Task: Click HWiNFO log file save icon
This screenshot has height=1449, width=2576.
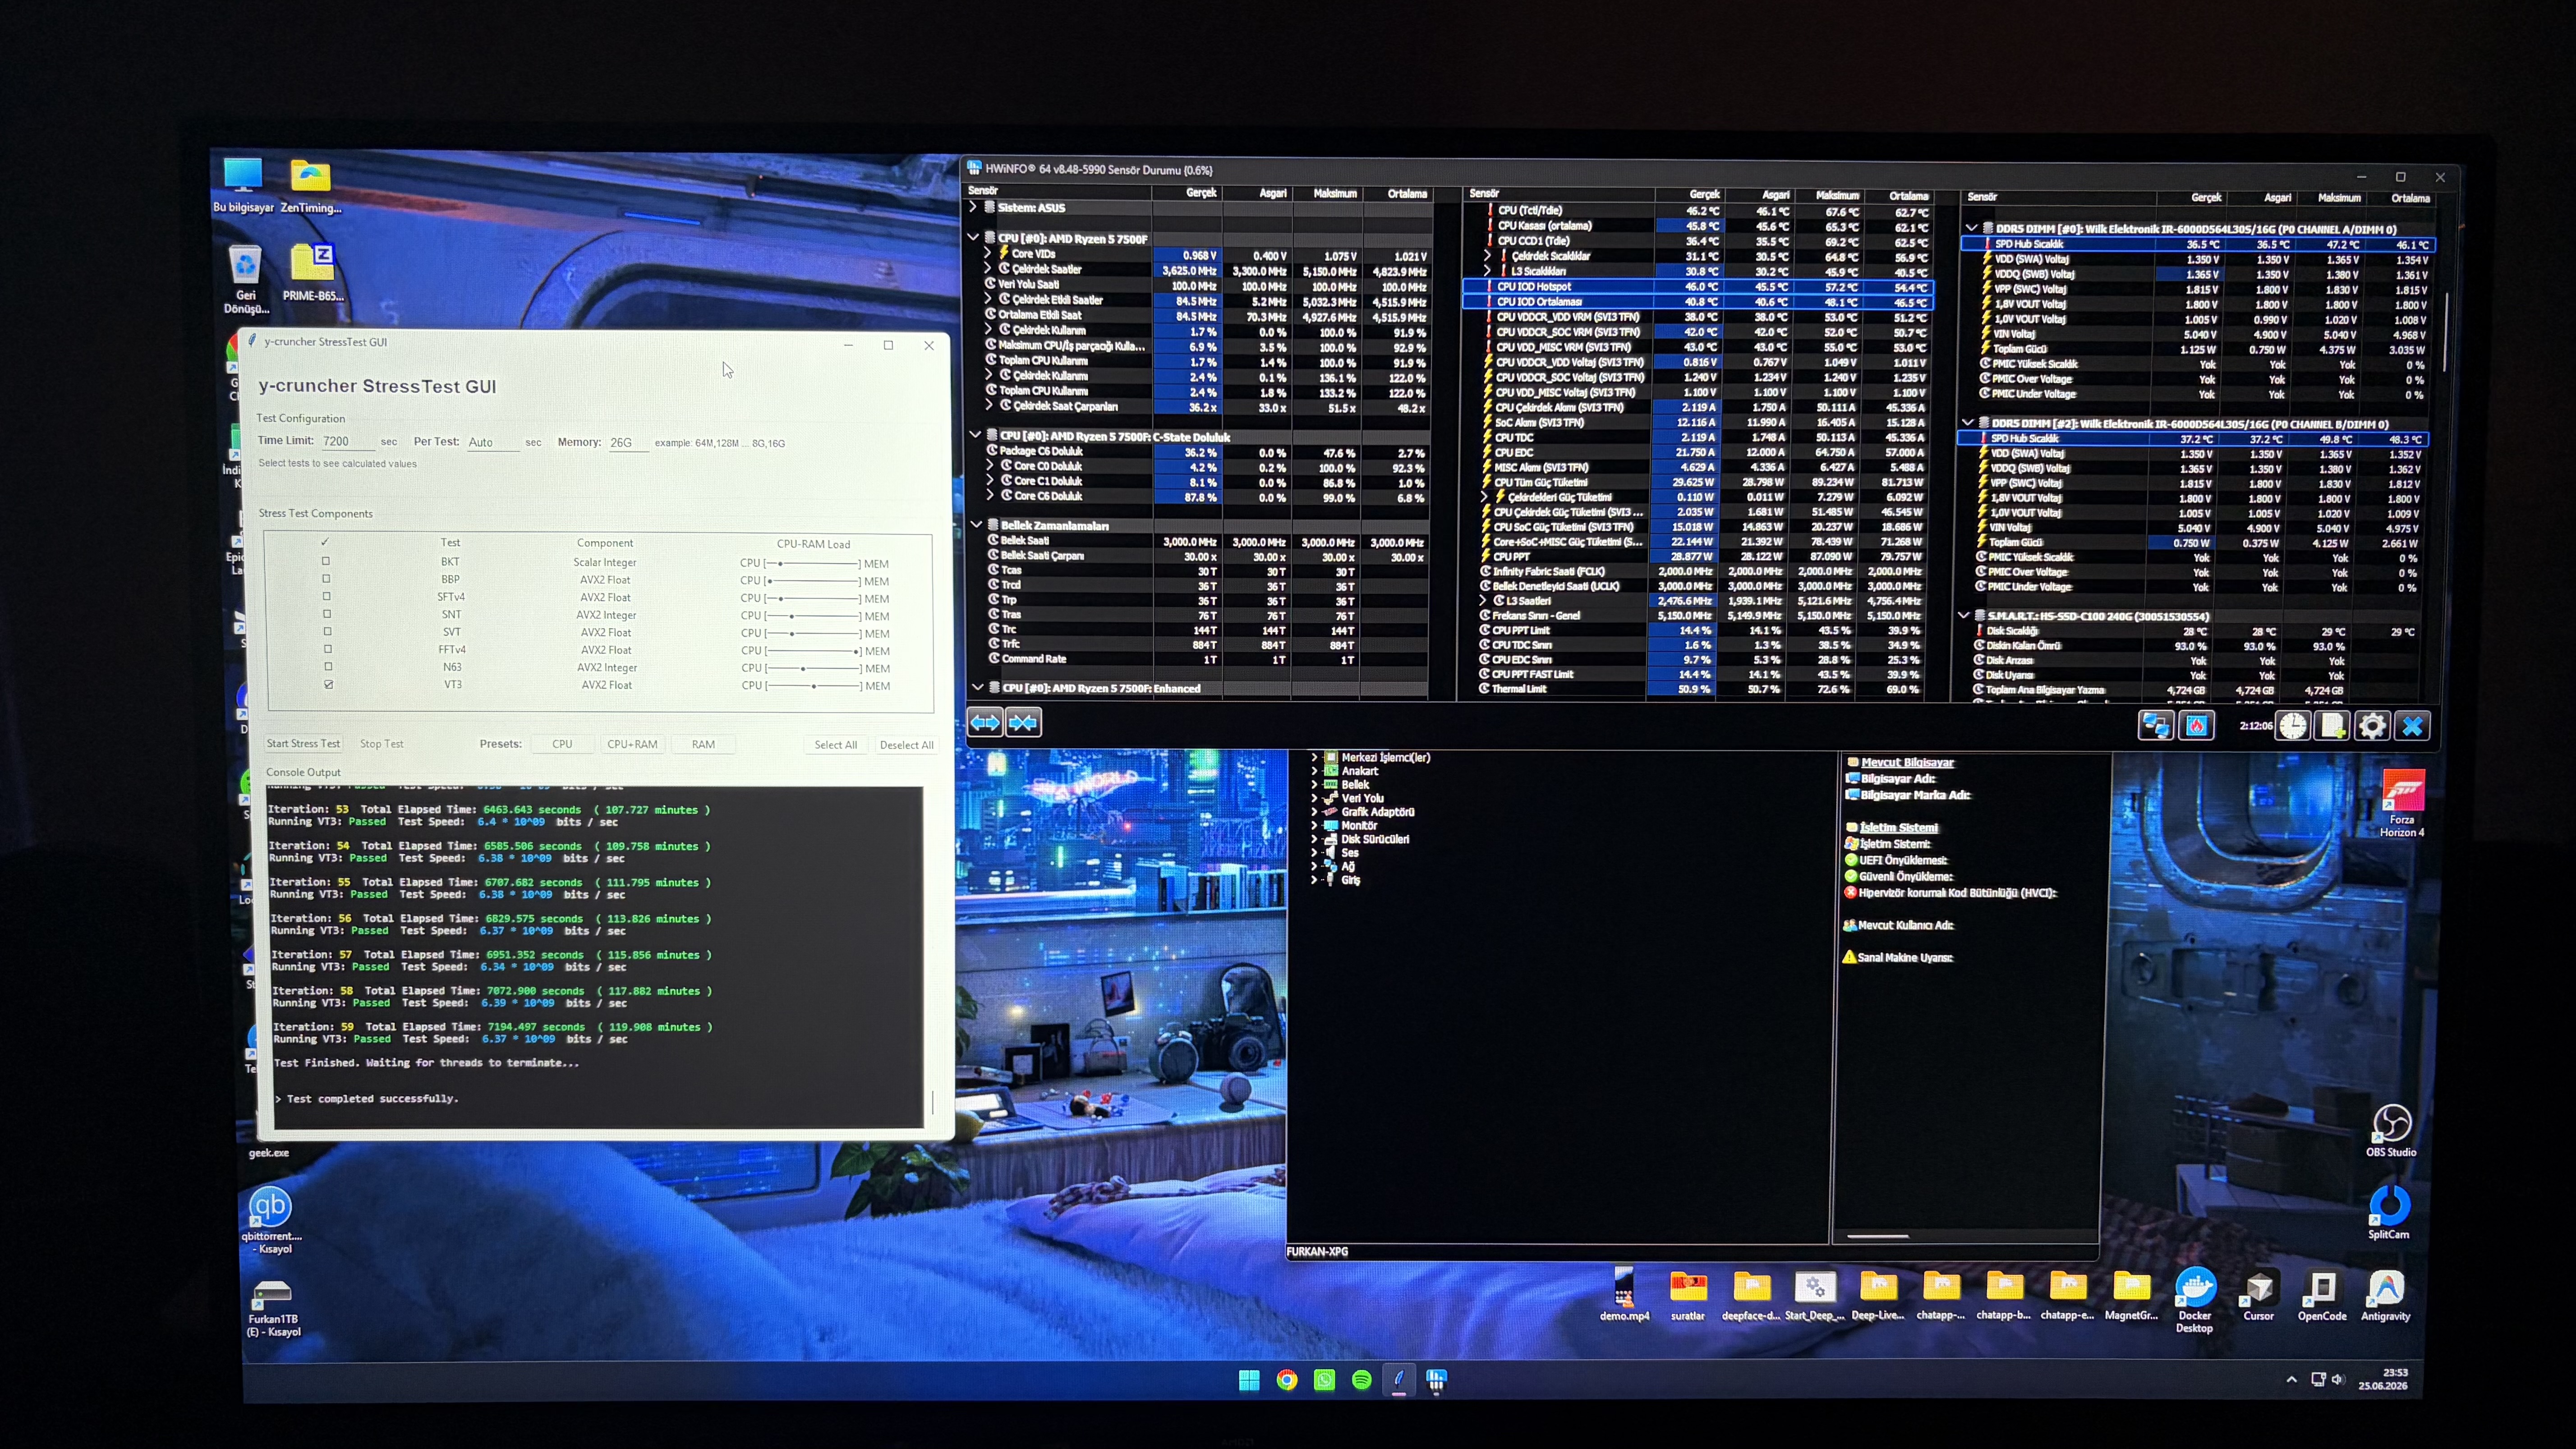Action: (2333, 726)
